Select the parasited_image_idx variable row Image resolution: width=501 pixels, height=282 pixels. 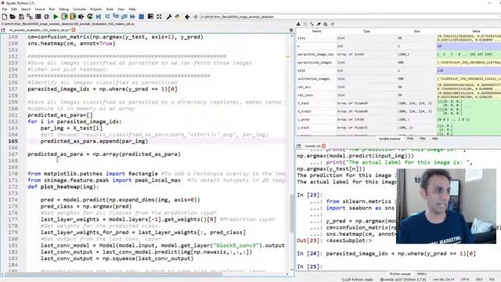click(x=398, y=54)
